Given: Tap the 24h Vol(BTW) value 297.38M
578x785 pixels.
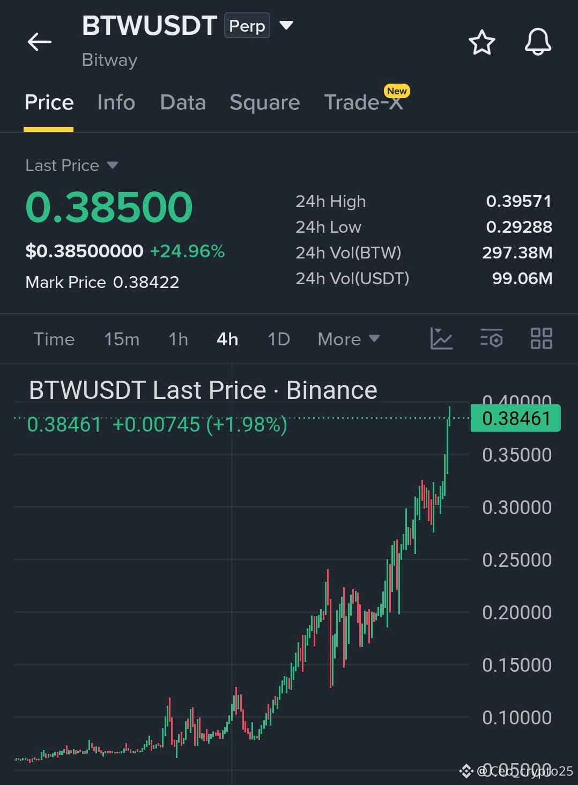Looking at the screenshot, I should pyautogui.click(x=517, y=253).
